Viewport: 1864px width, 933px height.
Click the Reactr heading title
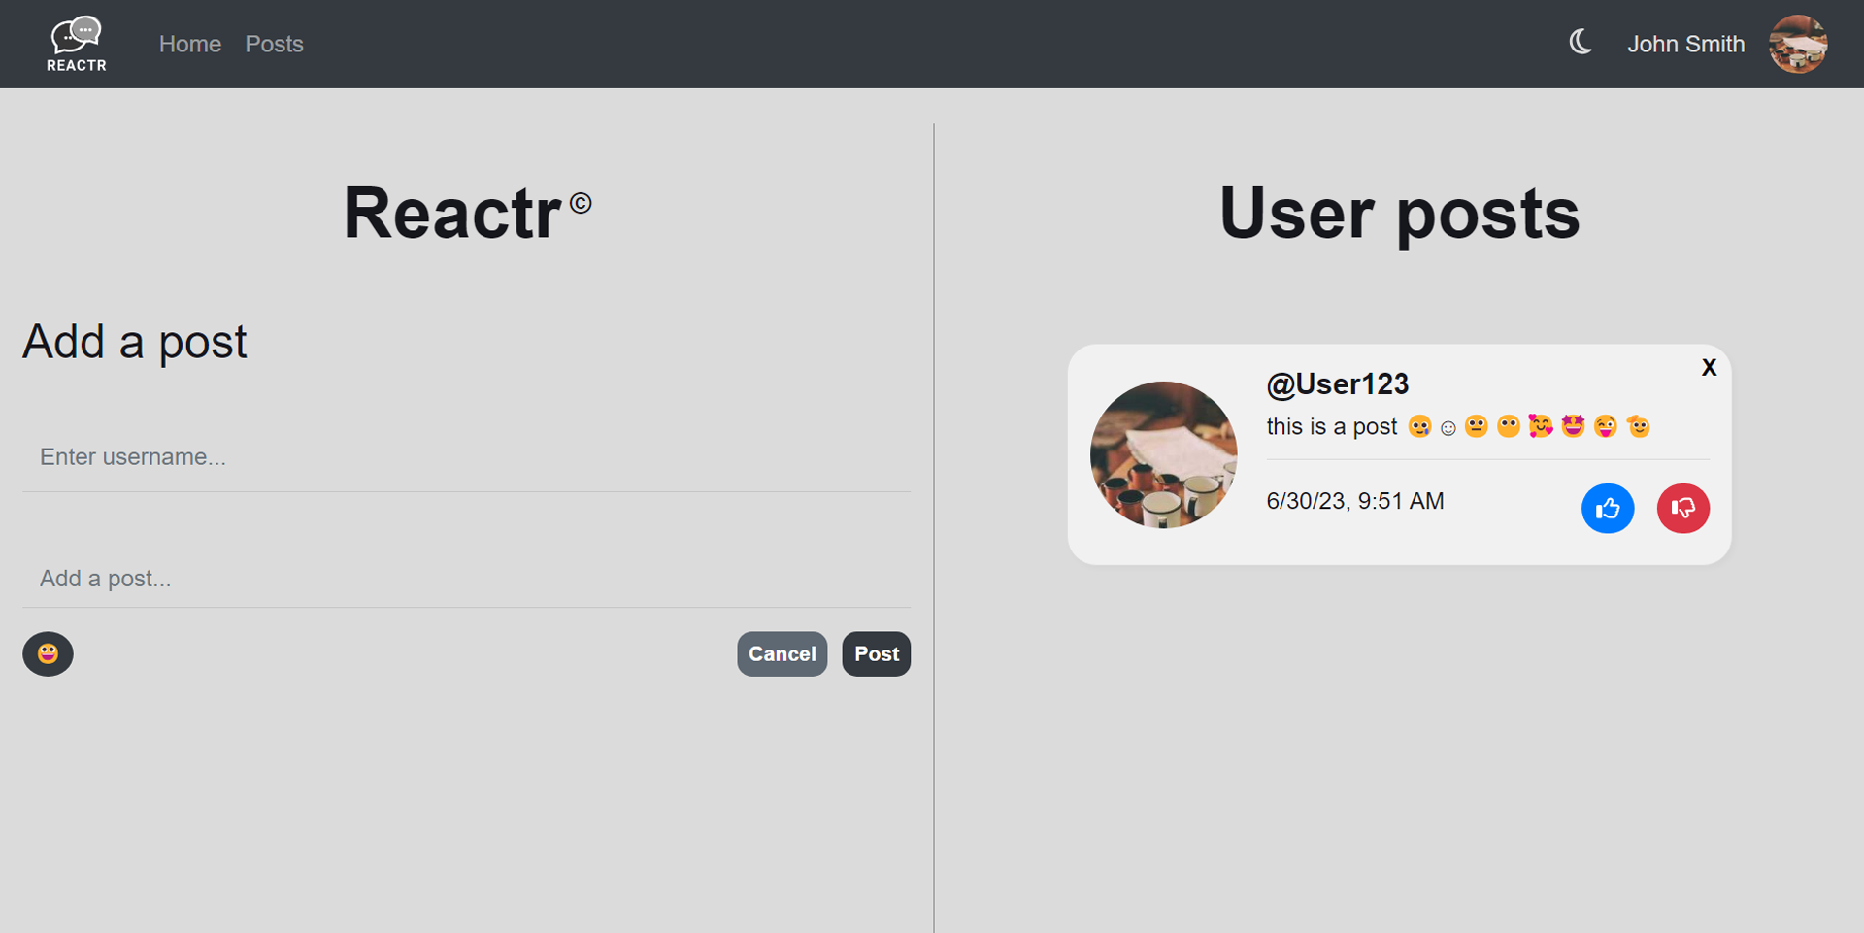467,213
